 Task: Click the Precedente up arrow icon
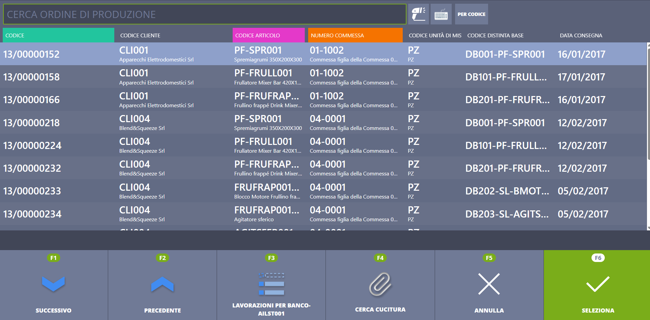162,284
